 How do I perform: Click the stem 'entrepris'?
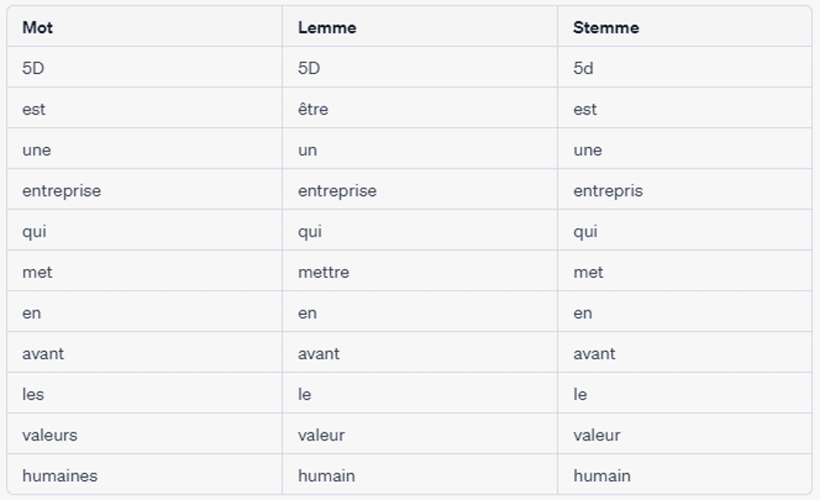pos(608,190)
